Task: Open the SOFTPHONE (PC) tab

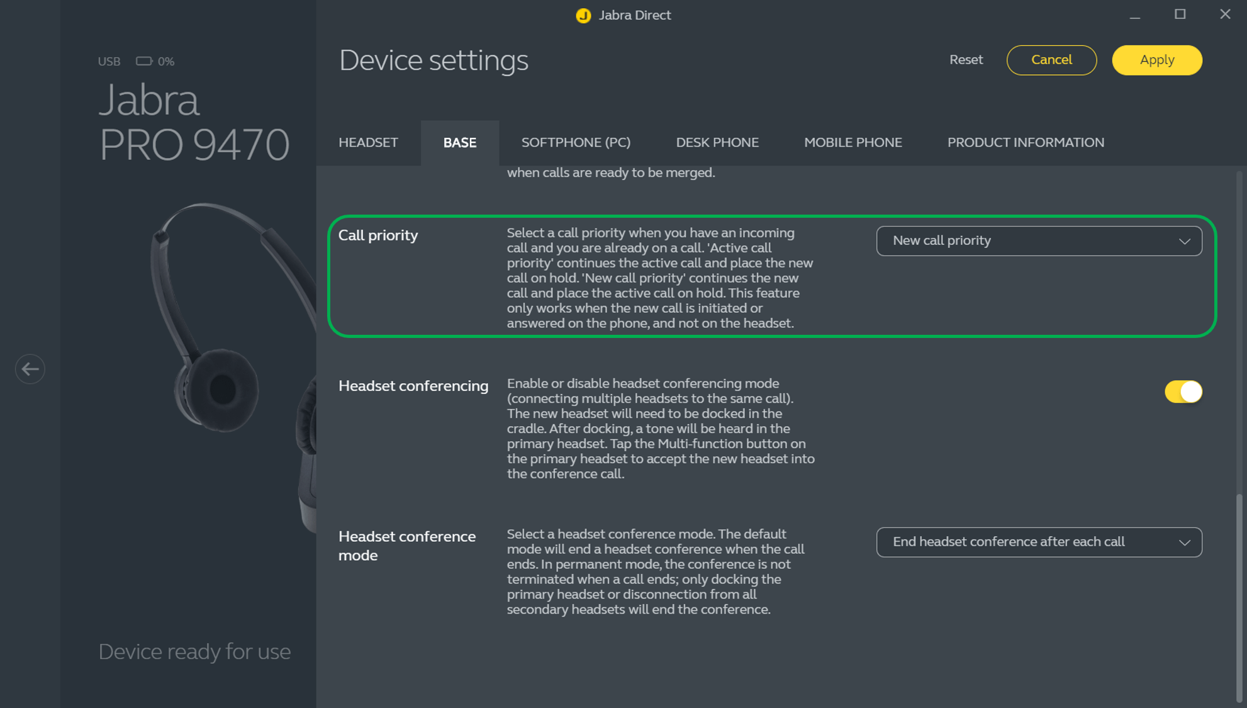Action: [x=576, y=143]
